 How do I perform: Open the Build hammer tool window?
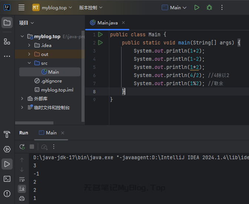pyautogui.click(x=7, y=134)
